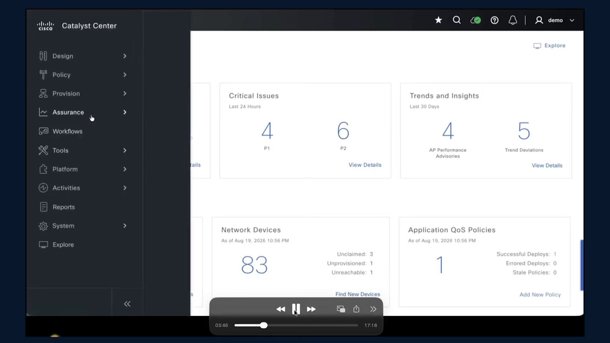Click the picture-in-picture video button
The width and height of the screenshot is (610, 343).
(341, 309)
